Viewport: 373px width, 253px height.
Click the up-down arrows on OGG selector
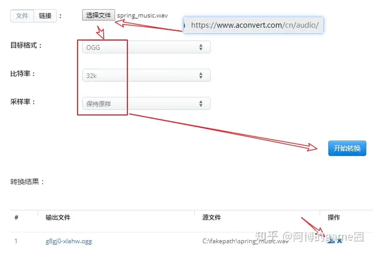click(201, 47)
